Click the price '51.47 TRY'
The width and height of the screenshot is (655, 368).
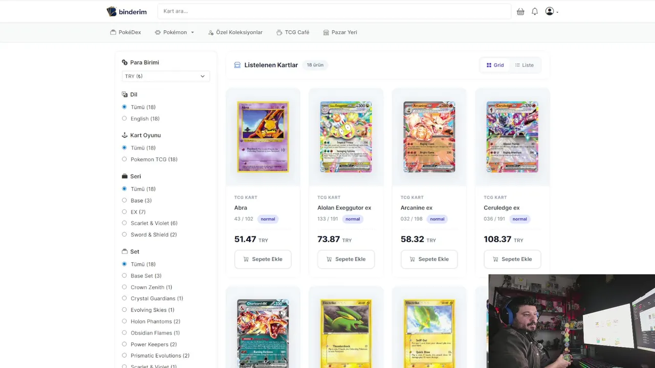point(251,239)
